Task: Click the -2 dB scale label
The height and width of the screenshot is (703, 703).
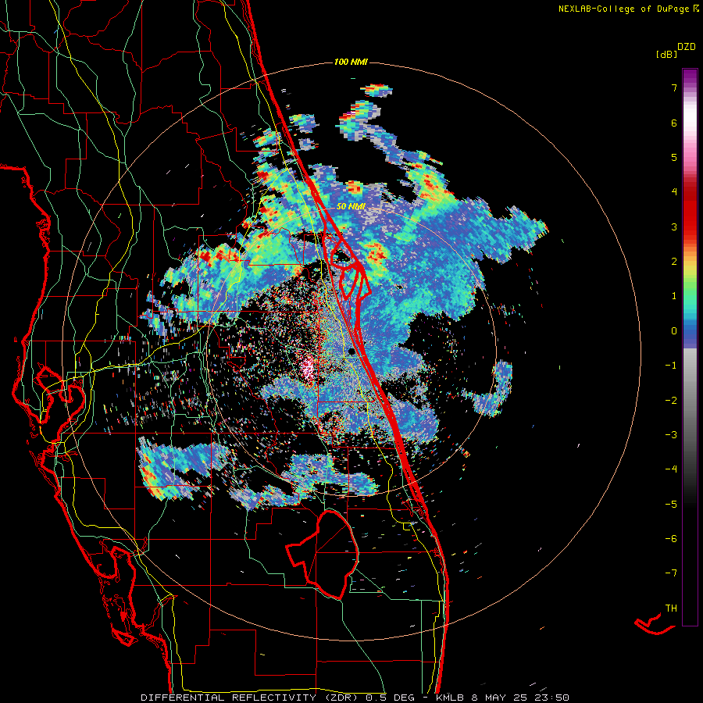Action: [x=671, y=401]
